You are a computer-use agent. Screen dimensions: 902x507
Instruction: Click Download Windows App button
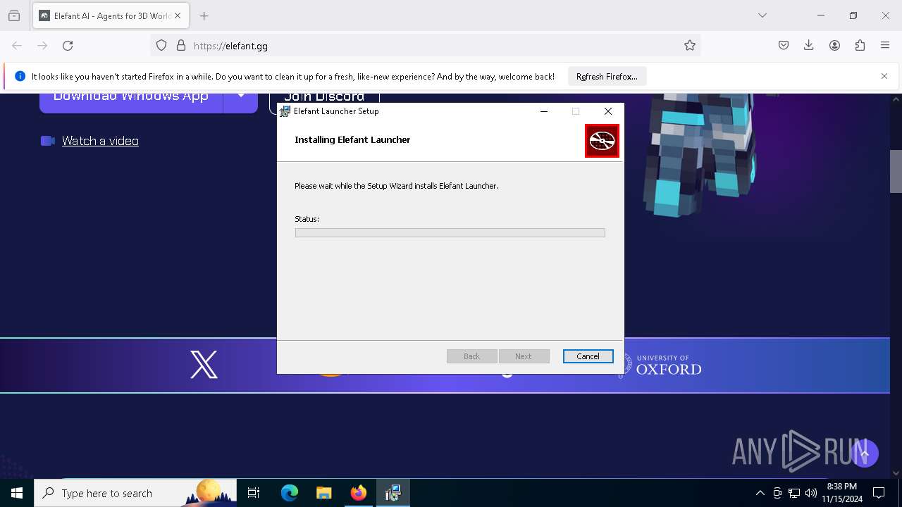click(131, 99)
